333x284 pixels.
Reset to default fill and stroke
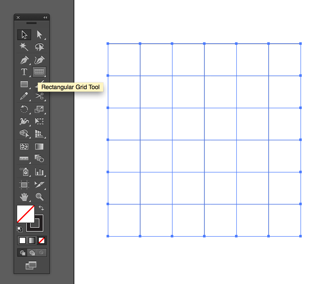[20, 229]
